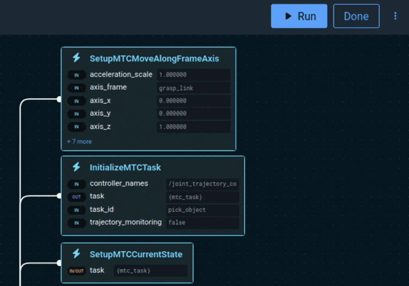Viewport: 409px width, 286px height.
Task: Select the SetupMTCMoveAlongFrameAxis node title
Action: pos(154,58)
